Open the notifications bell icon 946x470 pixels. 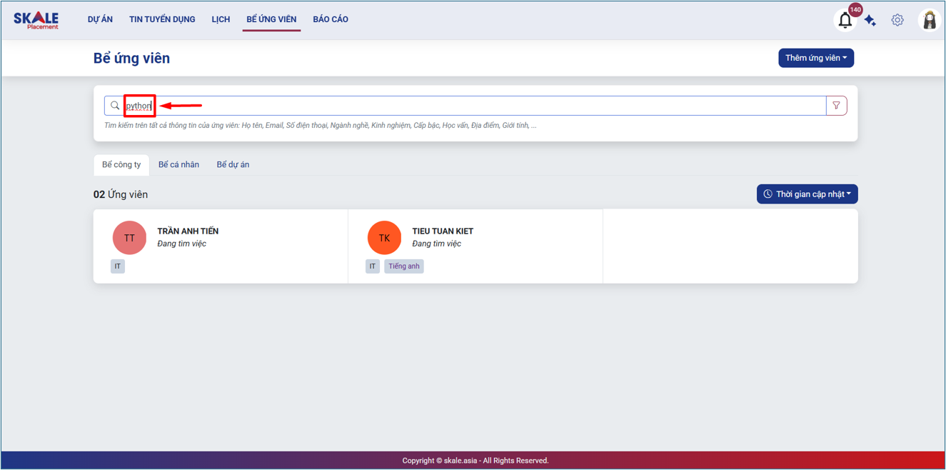click(x=845, y=21)
